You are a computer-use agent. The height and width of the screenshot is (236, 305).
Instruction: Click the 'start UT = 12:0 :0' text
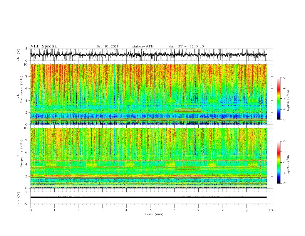pyautogui.click(x=186, y=46)
